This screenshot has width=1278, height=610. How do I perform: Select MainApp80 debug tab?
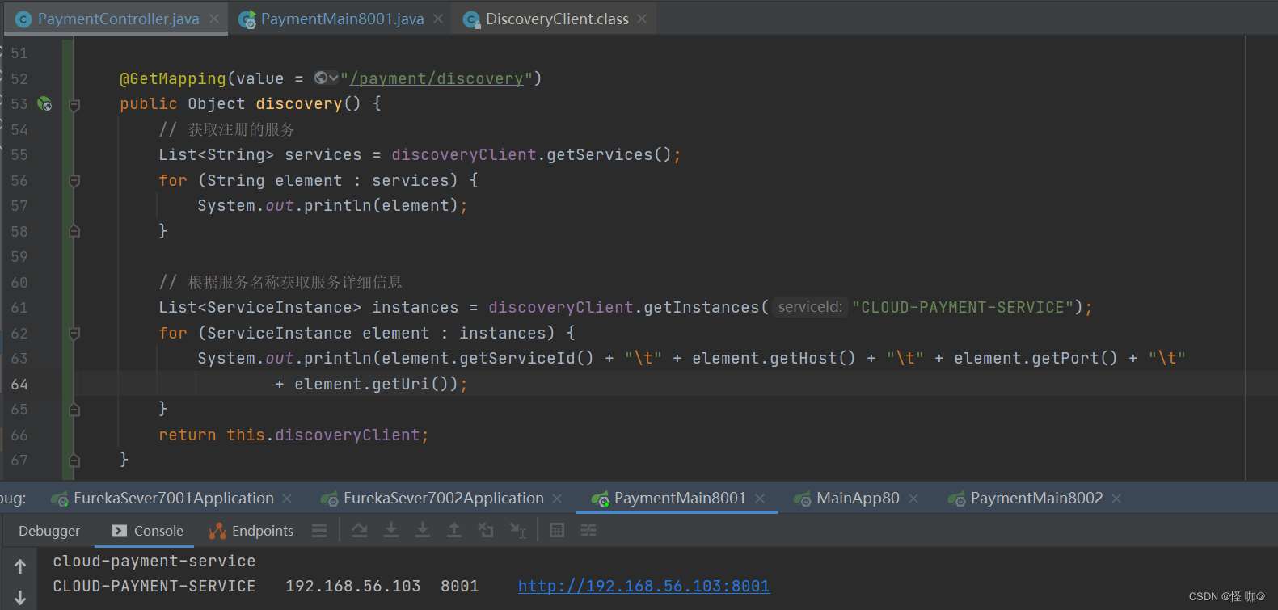tap(858, 499)
